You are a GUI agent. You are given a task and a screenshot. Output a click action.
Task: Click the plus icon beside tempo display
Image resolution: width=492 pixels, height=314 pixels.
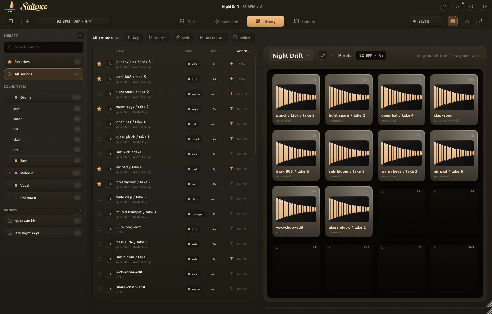coord(27,21)
